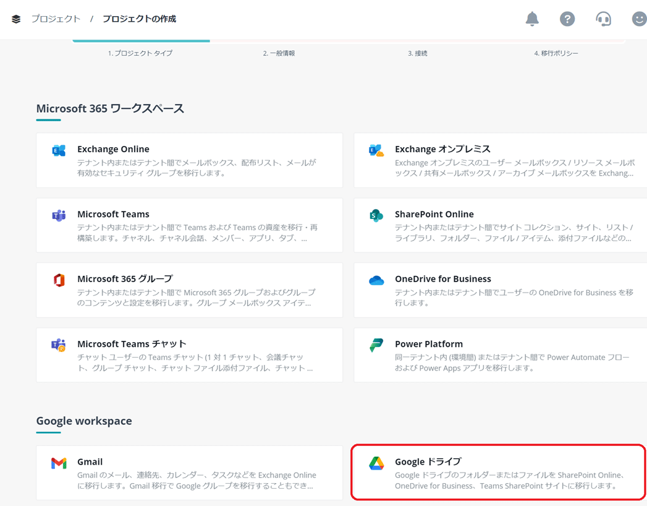Choose the Microsoft Teams チャット project title
Screen dimensions: 647x506
(132, 344)
